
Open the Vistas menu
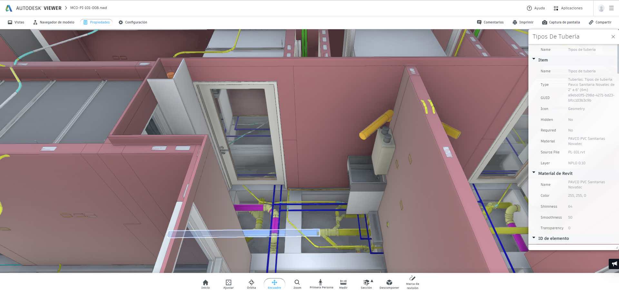point(16,22)
